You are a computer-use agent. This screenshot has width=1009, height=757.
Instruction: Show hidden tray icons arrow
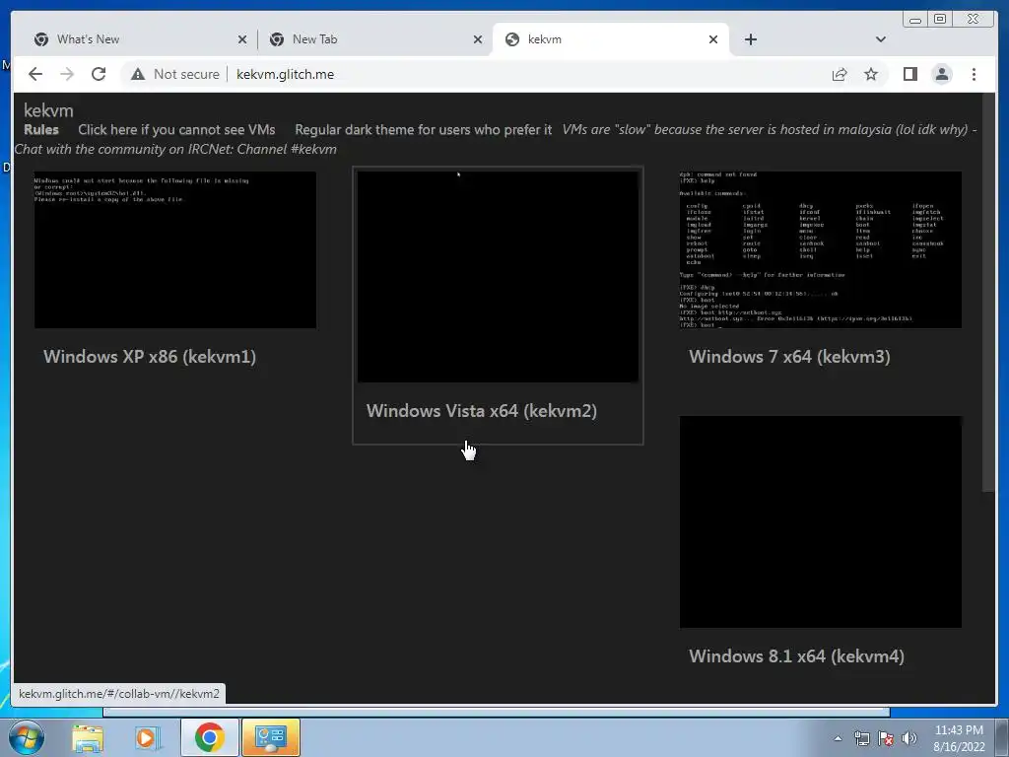pos(838,738)
